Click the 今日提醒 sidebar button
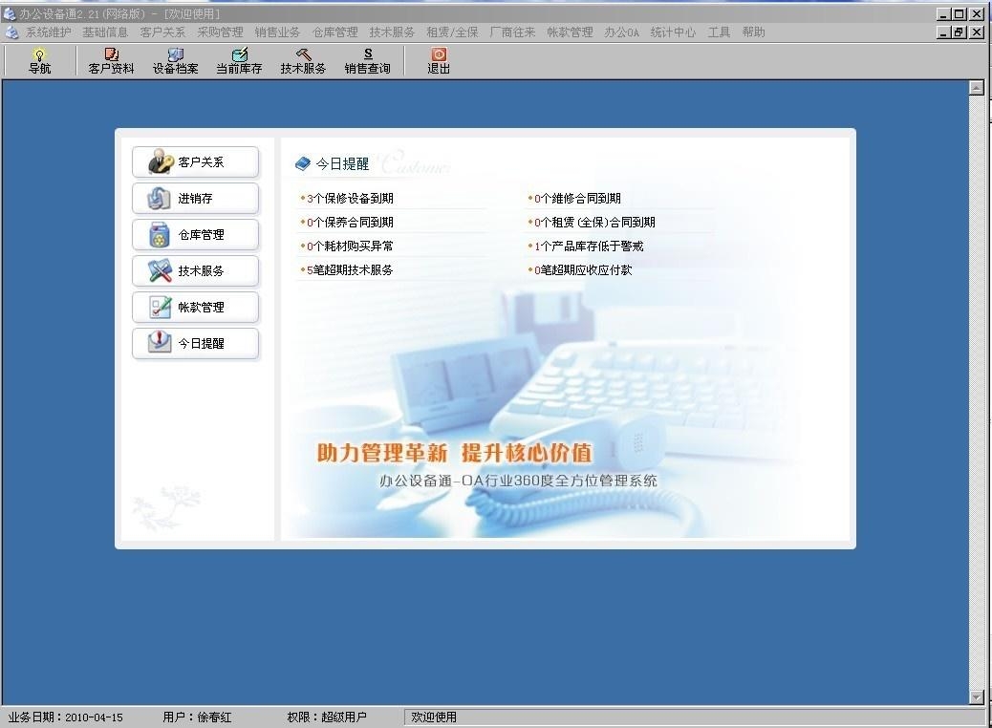 click(196, 343)
